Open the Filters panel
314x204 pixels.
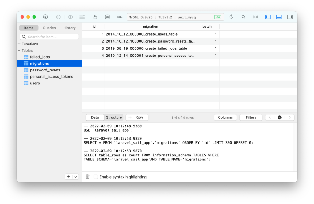(x=251, y=117)
